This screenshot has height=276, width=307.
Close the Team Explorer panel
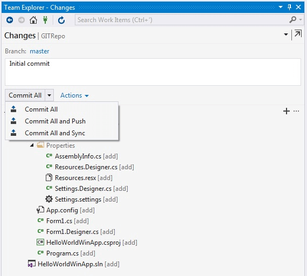[298, 7]
